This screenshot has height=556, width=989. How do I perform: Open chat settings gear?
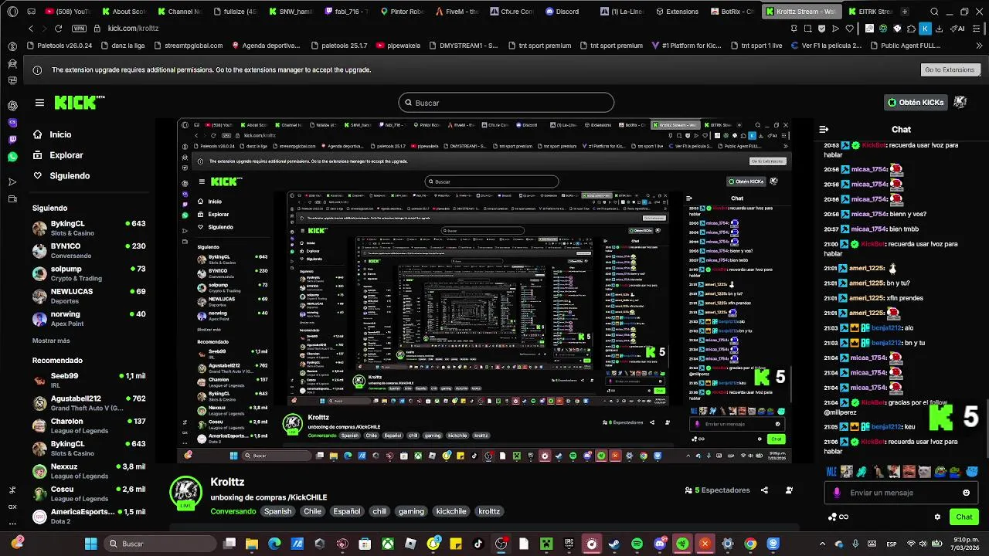pos(937,517)
